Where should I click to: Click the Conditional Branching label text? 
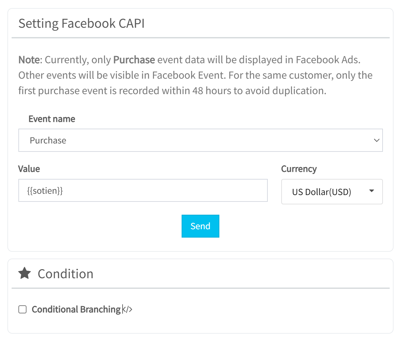tap(76, 309)
